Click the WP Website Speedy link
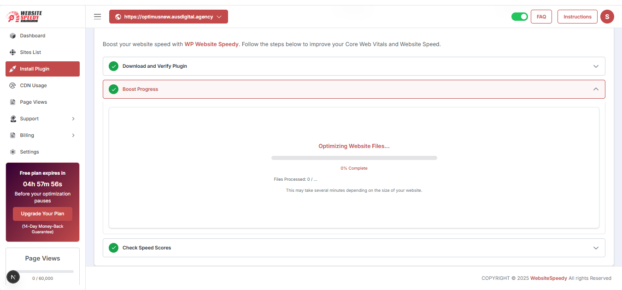622x290 pixels. pyautogui.click(x=211, y=44)
